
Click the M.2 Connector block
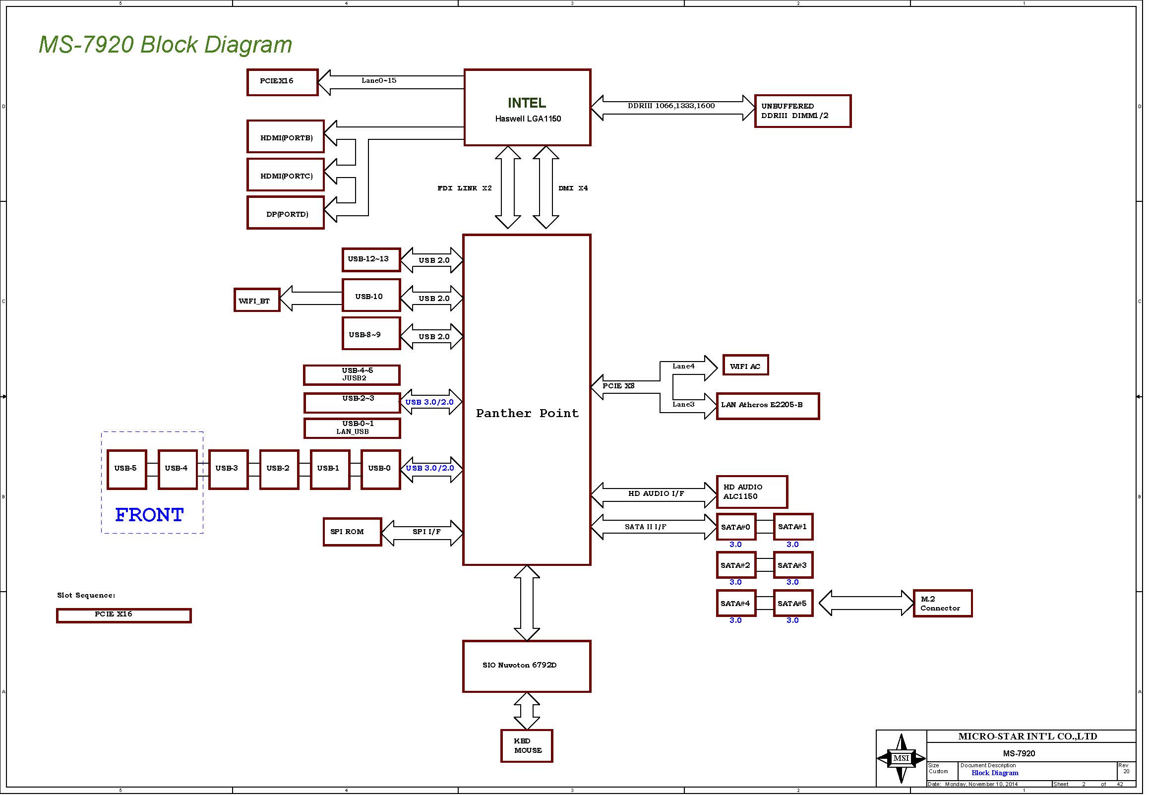(943, 604)
